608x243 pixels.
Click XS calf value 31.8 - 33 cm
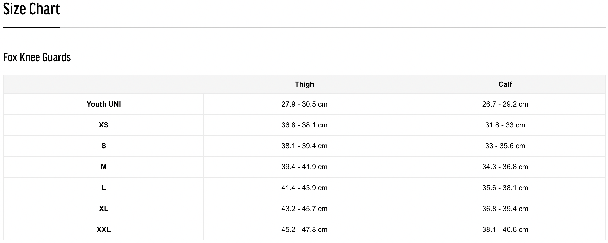pos(505,125)
